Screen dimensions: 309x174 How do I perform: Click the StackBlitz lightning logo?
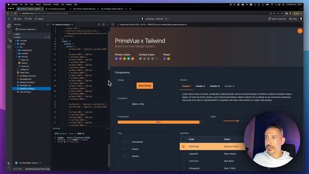pos(9,19)
